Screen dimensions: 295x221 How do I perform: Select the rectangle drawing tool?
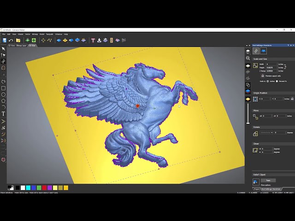3,88
